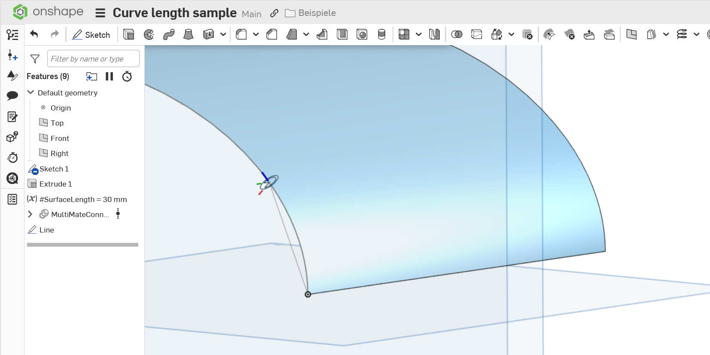
Task: Click the Chamfer tool icon
Action: click(272, 34)
